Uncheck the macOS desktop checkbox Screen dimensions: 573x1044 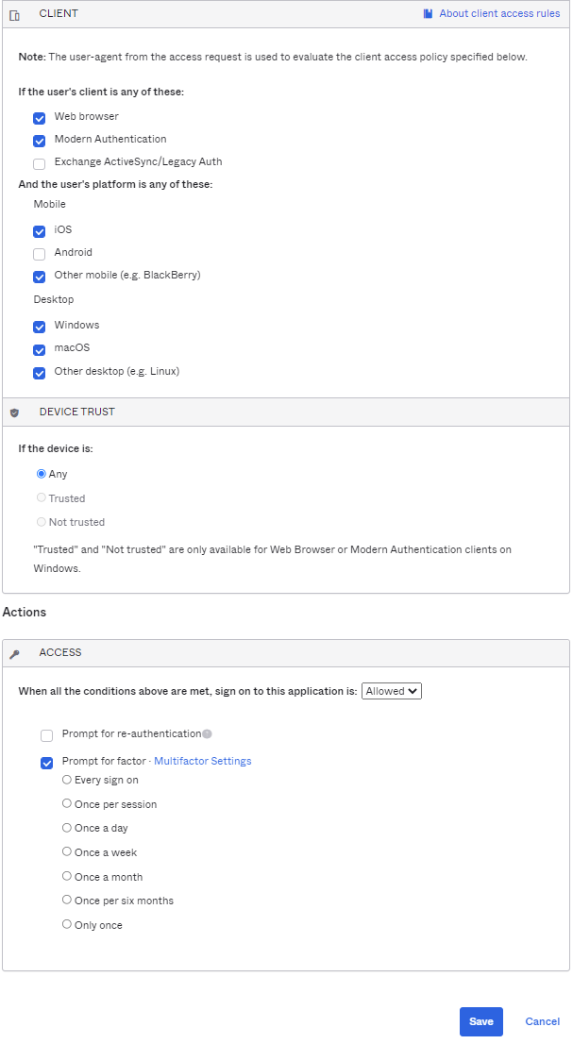click(x=40, y=349)
